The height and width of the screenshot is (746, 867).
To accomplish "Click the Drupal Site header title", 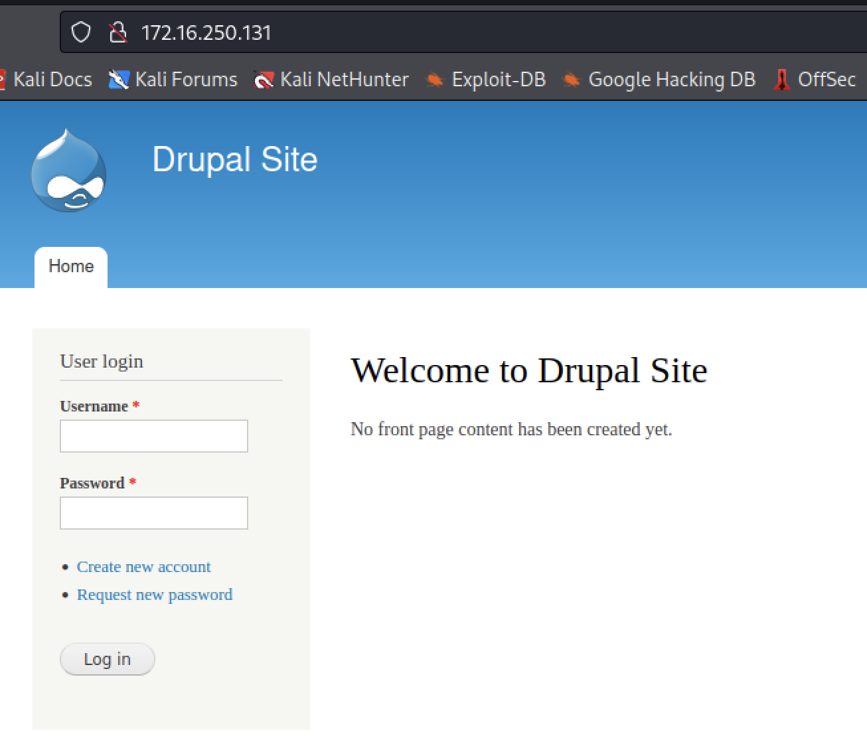I will tap(235, 159).
